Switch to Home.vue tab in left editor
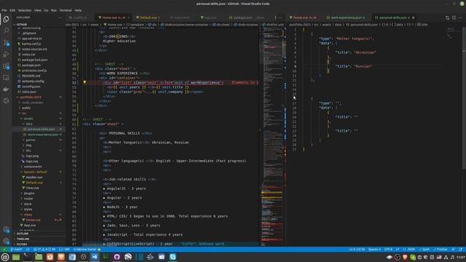Image resolution: width=466 pixels, height=262 pixels. click(x=114, y=17)
